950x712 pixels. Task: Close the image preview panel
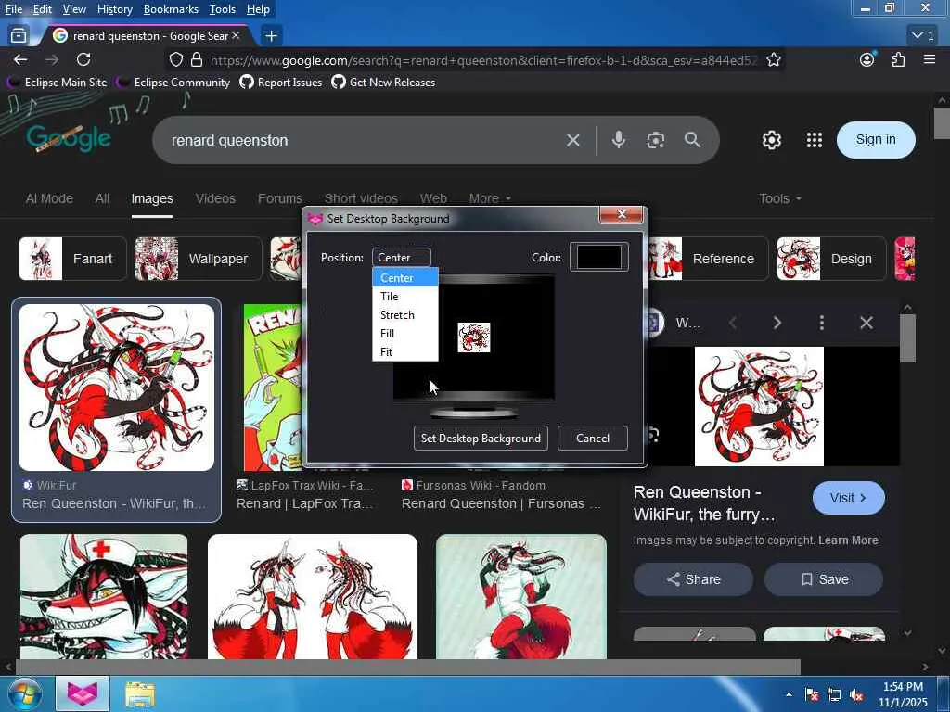coord(867,323)
